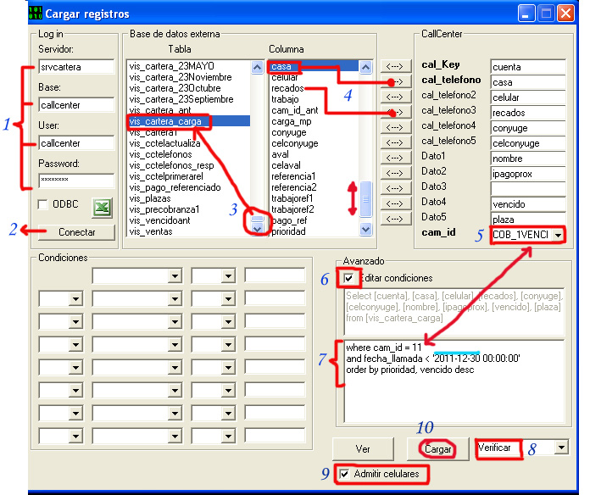Click the Cargar button
601x495 pixels.
(437, 449)
